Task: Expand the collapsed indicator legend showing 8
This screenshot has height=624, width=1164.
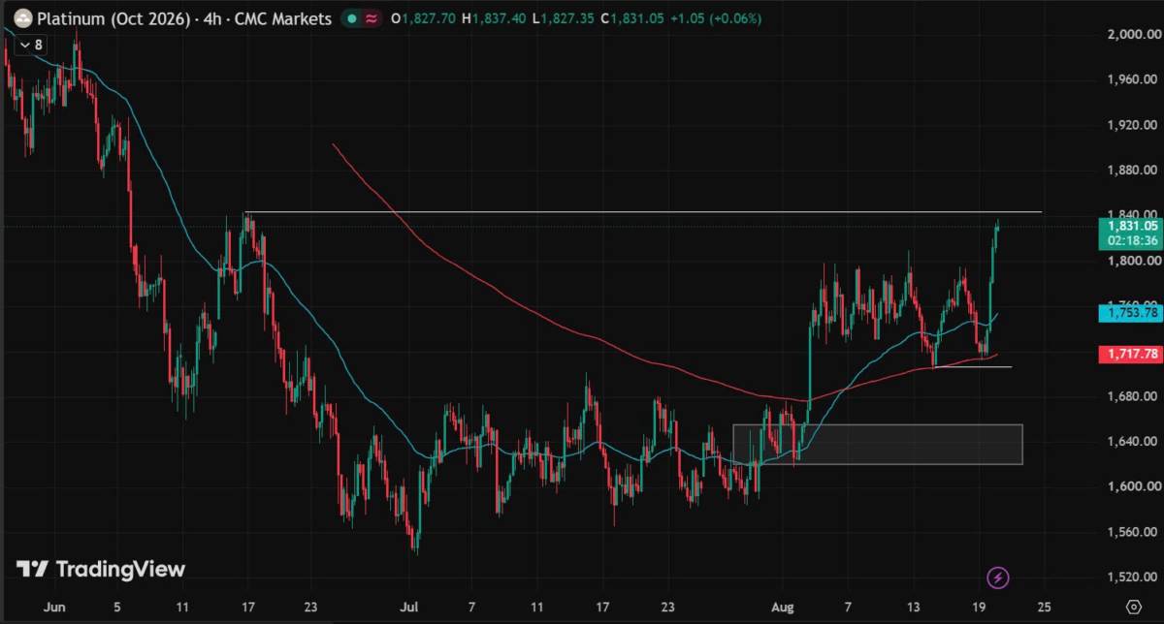Action: point(31,45)
